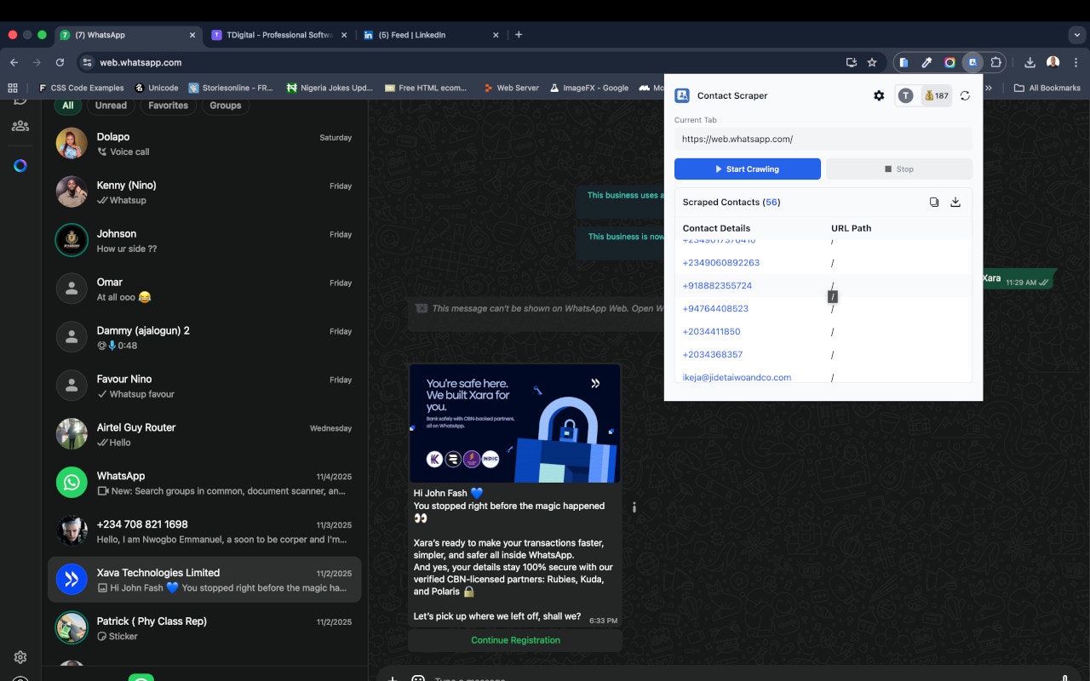
Task: Open the Web Server bookmark
Action: pyautogui.click(x=511, y=88)
